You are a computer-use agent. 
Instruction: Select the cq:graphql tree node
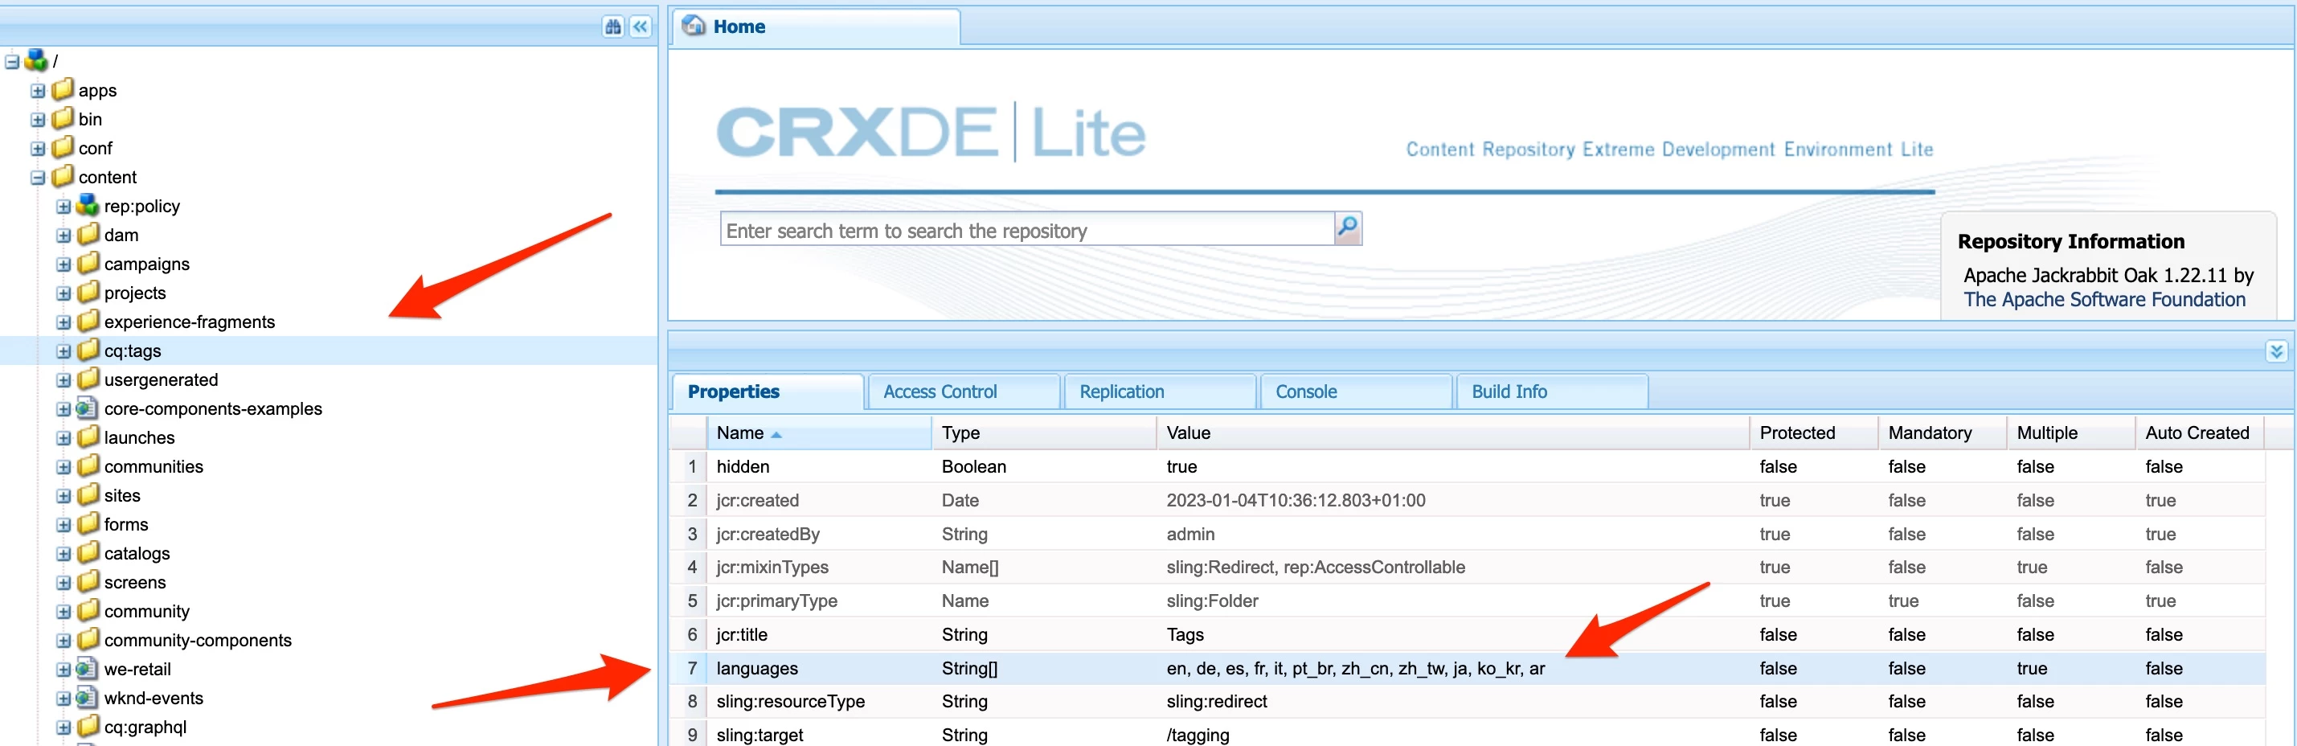(145, 727)
